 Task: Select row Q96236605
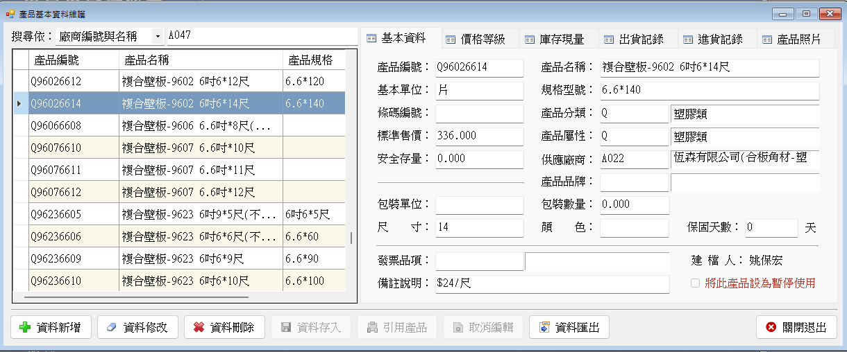(x=179, y=214)
